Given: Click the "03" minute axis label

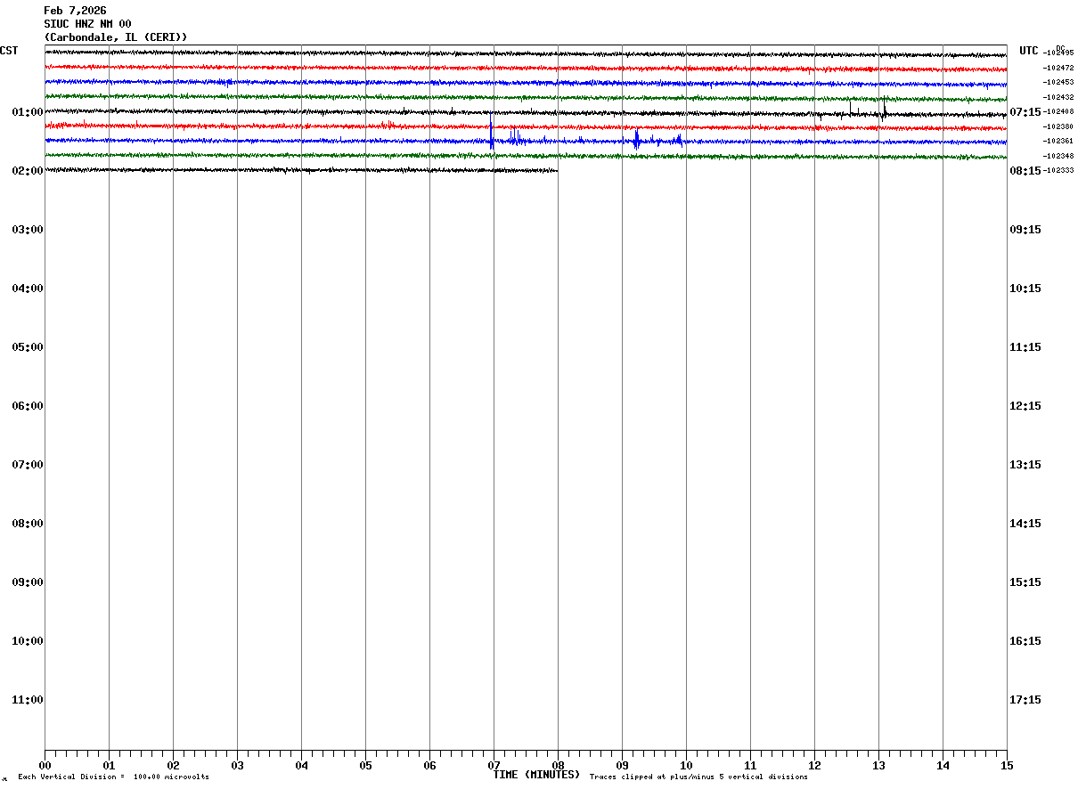Looking at the screenshot, I should [237, 765].
